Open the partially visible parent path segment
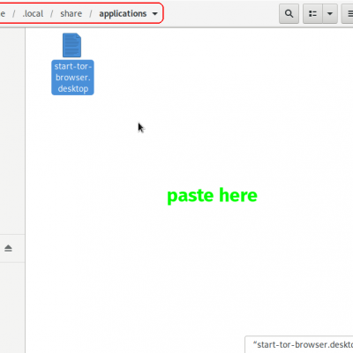Screen dimensions: 353x353 coord(3,13)
